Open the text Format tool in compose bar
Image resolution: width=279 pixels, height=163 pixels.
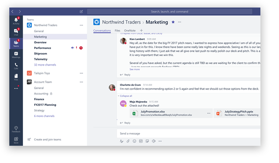[x=122, y=141]
